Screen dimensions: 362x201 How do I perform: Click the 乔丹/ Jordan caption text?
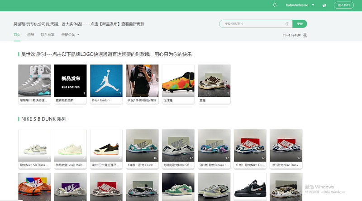pos(100,100)
